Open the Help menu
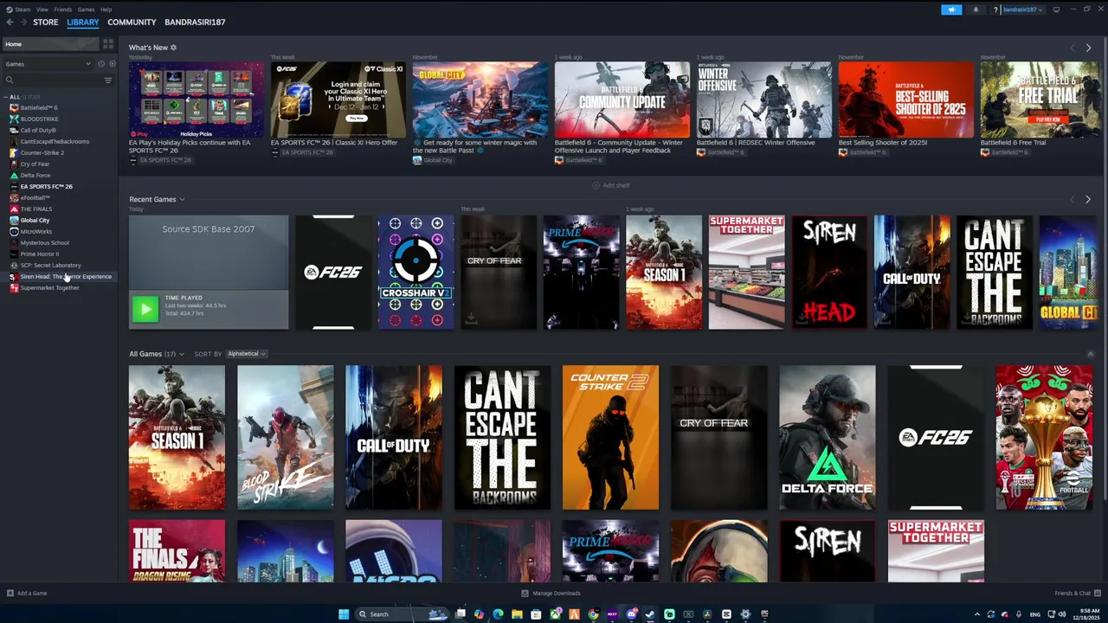The width and height of the screenshot is (1108, 623). (x=106, y=10)
